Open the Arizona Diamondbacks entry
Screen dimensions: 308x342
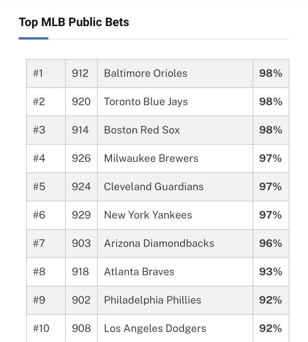[159, 244]
